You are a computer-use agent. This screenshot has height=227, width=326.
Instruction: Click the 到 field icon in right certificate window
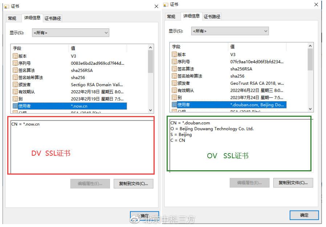pos(174,97)
